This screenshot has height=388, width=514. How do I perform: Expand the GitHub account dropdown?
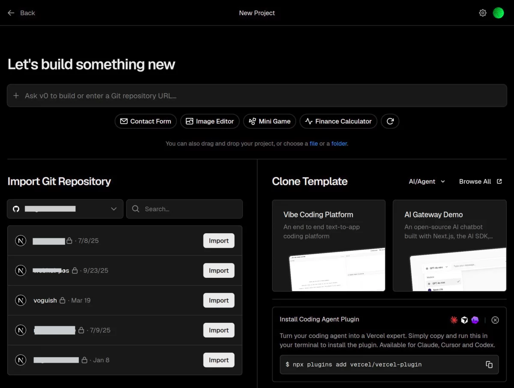coord(65,209)
